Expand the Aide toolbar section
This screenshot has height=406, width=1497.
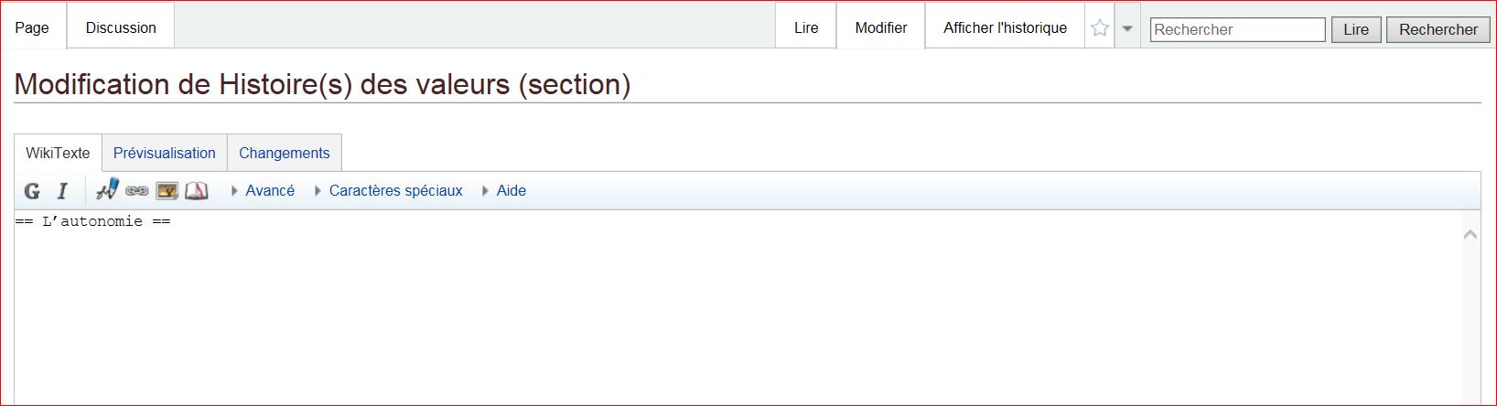(504, 191)
